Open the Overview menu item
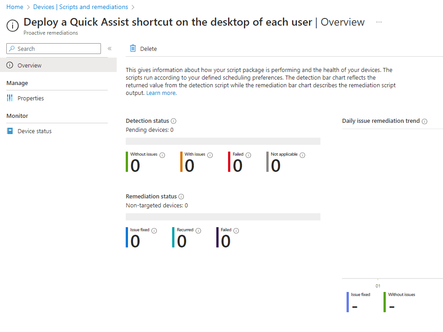 (x=29, y=65)
